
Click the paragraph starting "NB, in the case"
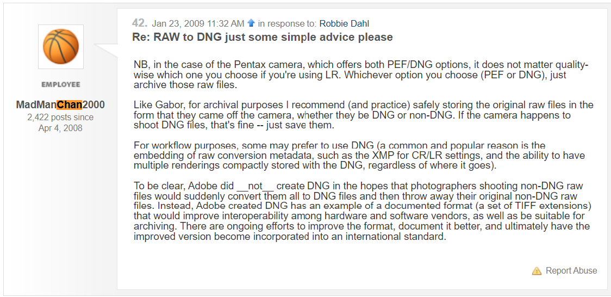click(361, 75)
